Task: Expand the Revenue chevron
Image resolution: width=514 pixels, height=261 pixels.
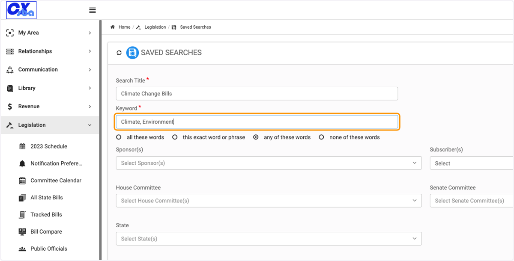Action: (90, 107)
